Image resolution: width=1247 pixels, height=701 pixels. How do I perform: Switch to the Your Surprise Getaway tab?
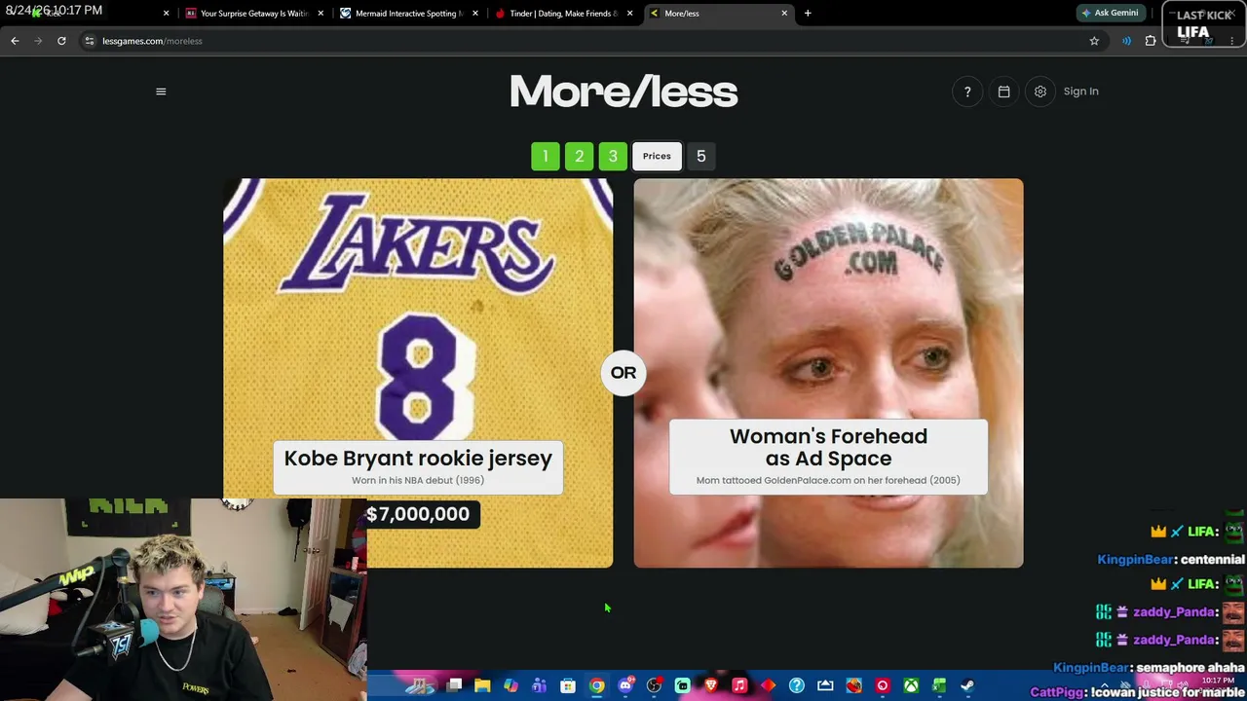[253, 14]
